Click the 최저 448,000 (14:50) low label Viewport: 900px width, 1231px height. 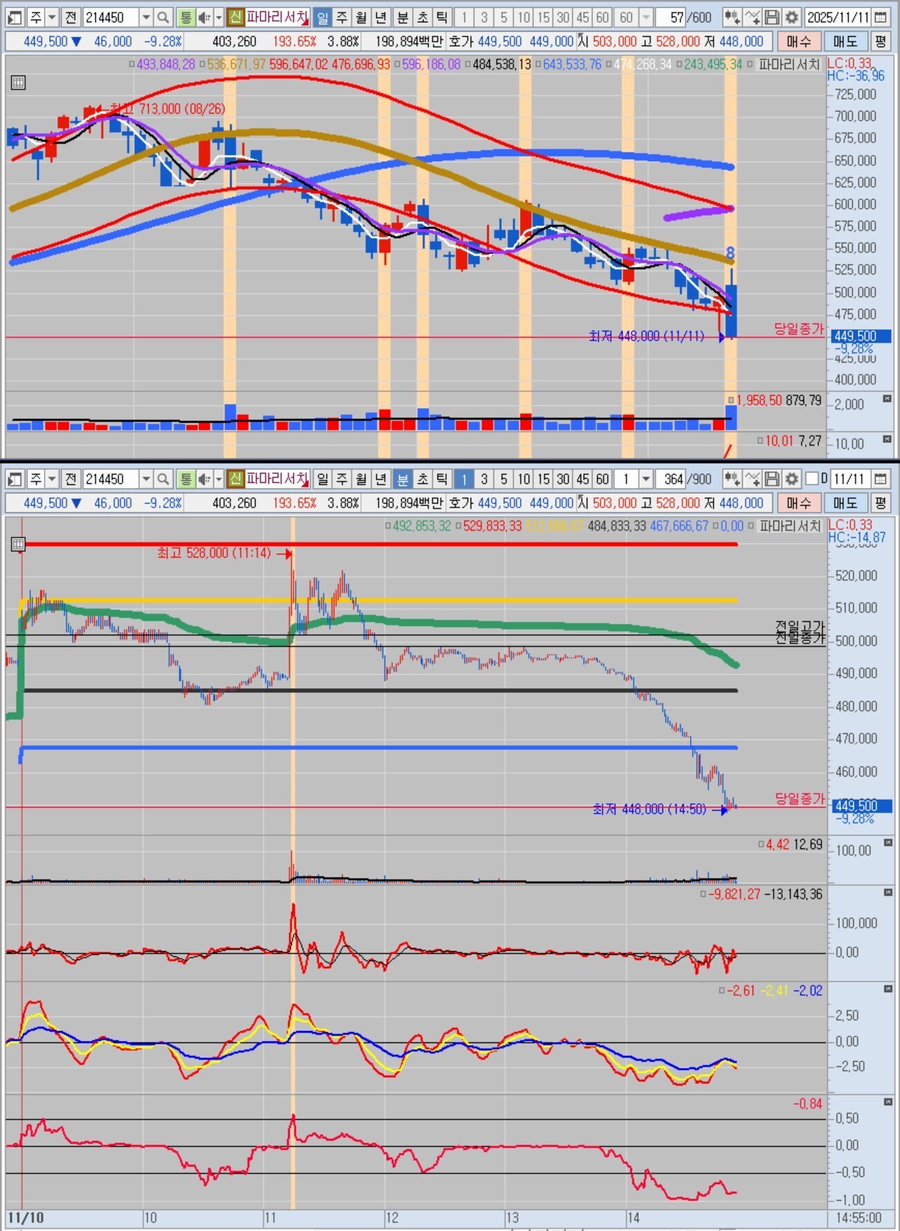(650, 808)
